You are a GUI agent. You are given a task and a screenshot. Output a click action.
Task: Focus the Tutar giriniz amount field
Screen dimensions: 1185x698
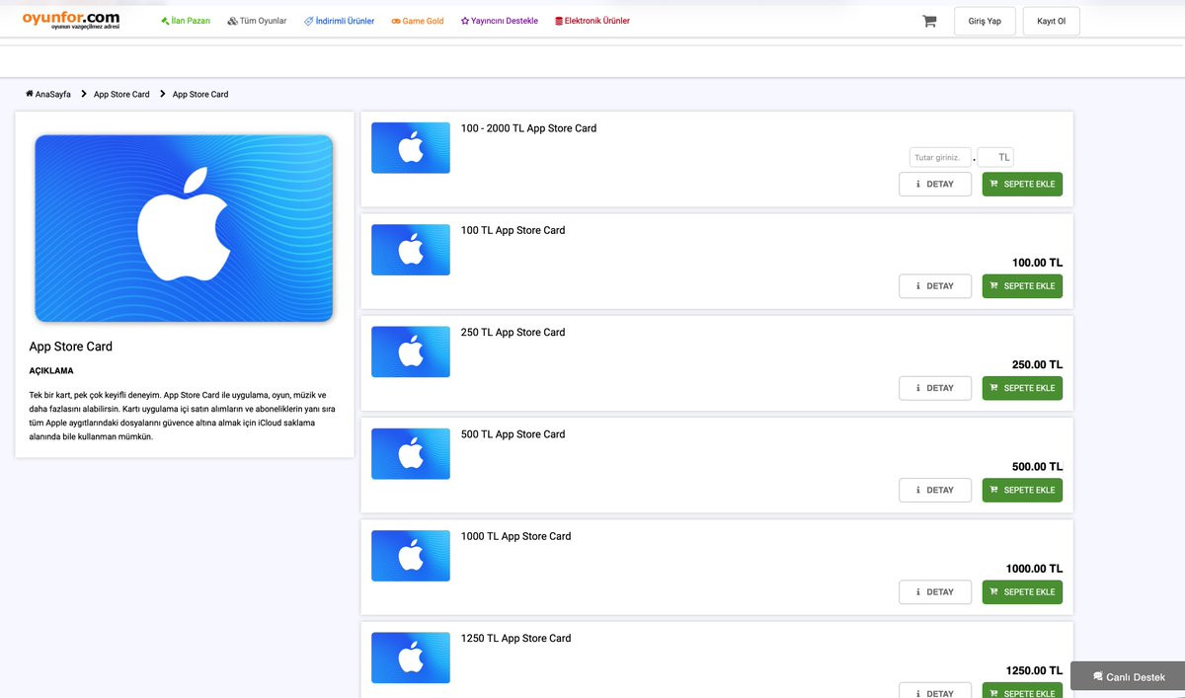coord(940,157)
